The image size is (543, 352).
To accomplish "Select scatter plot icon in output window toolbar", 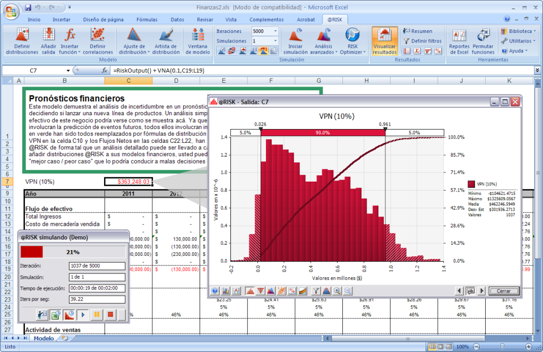I will coord(281,291).
